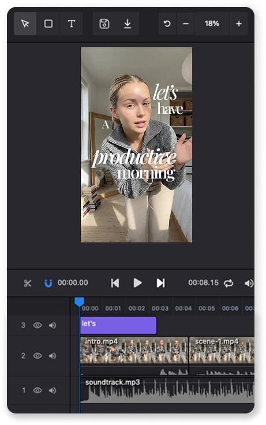
Task: Skip to the end of timeline
Action: 160,283
